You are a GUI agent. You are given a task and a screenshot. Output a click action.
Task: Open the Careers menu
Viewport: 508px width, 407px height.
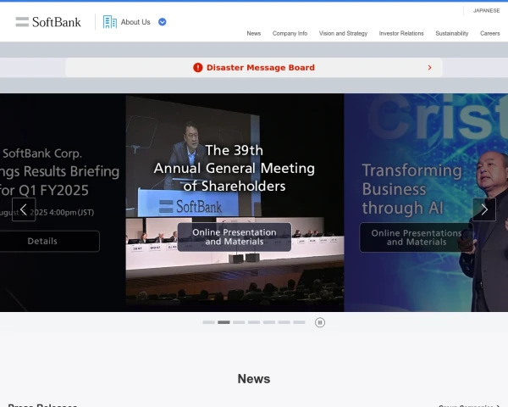(x=490, y=33)
